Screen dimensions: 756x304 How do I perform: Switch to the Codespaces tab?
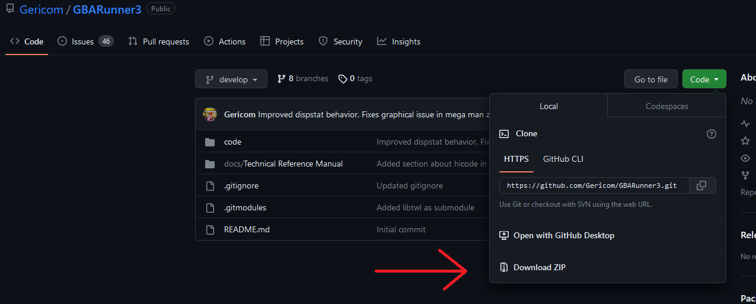pyautogui.click(x=667, y=106)
